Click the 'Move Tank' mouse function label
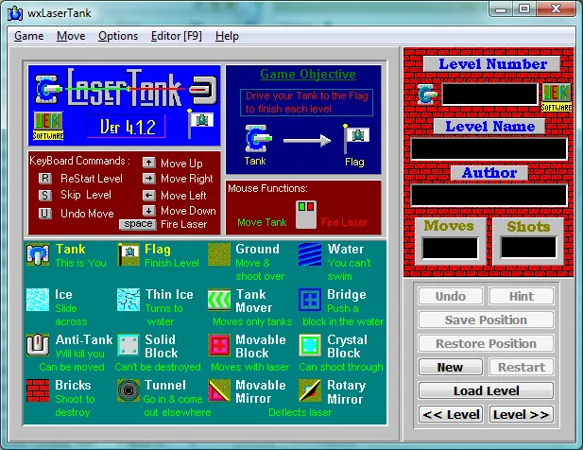Viewport: 583px width, 450px height. pos(262,222)
